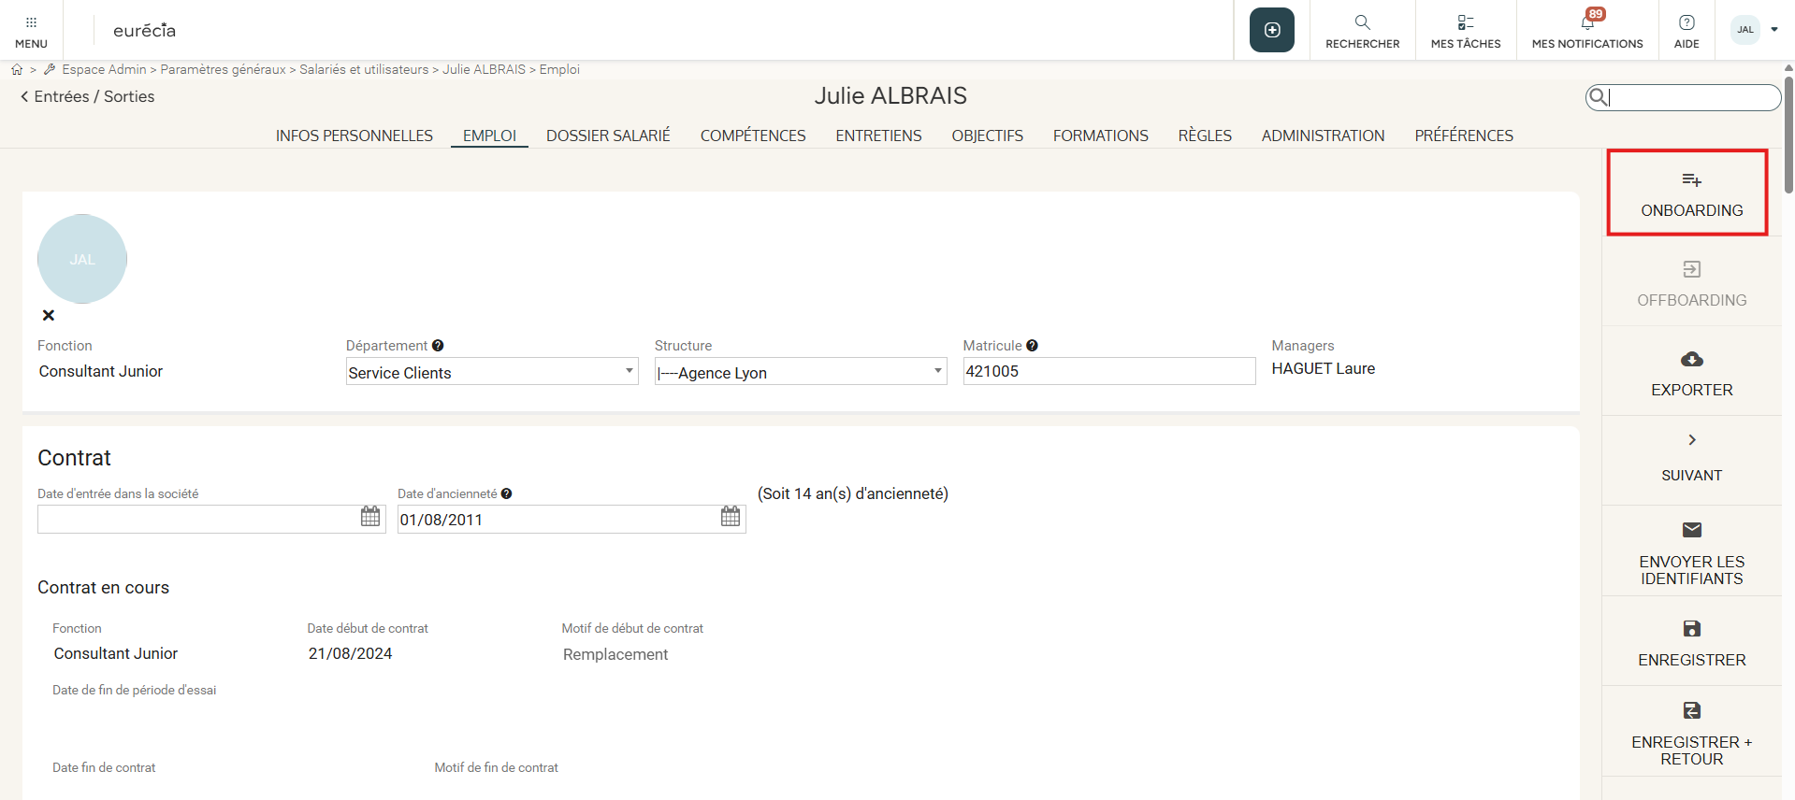1795x800 pixels.
Task: Click the Suivant button
Action: point(1691,458)
